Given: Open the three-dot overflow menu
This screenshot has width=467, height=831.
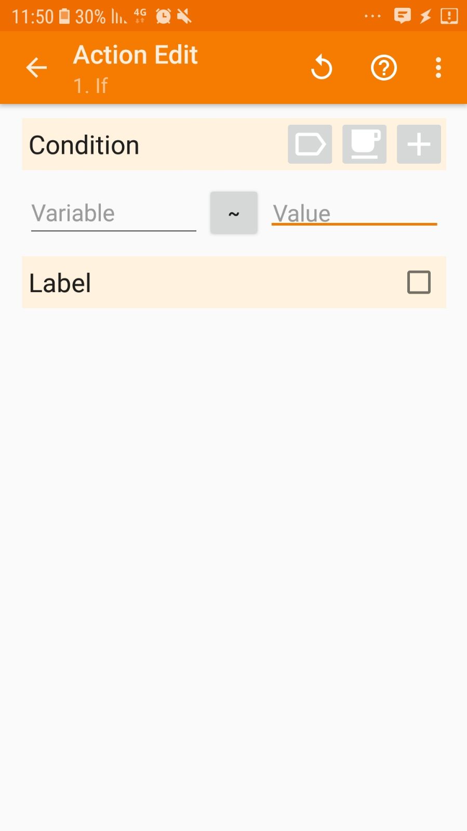Looking at the screenshot, I should pyautogui.click(x=438, y=68).
